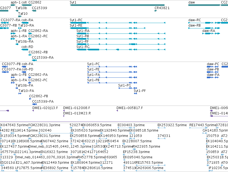Click the EK253922.5prime EST label
This screenshot has width=228, height=172.
point(172,125)
